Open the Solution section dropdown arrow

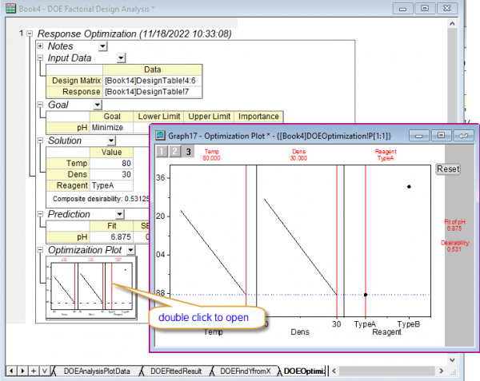pyautogui.click(x=111, y=141)
